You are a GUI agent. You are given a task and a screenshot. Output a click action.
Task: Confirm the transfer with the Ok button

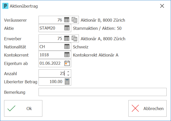pyautogui.click(x=23, y=108)
